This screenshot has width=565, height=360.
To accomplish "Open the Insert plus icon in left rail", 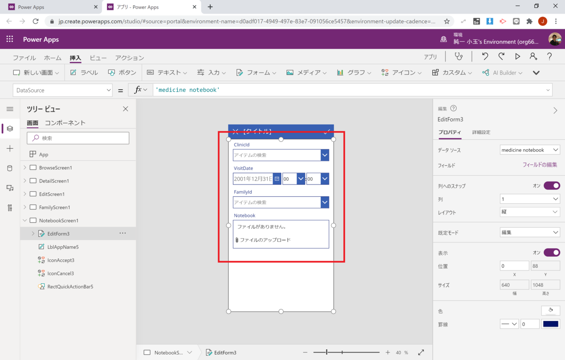I will pyautogui.click(x=10, y=148).
